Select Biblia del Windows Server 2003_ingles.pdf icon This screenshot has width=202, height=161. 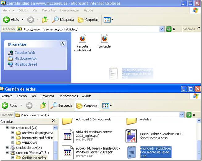click(x=68, y=136)
